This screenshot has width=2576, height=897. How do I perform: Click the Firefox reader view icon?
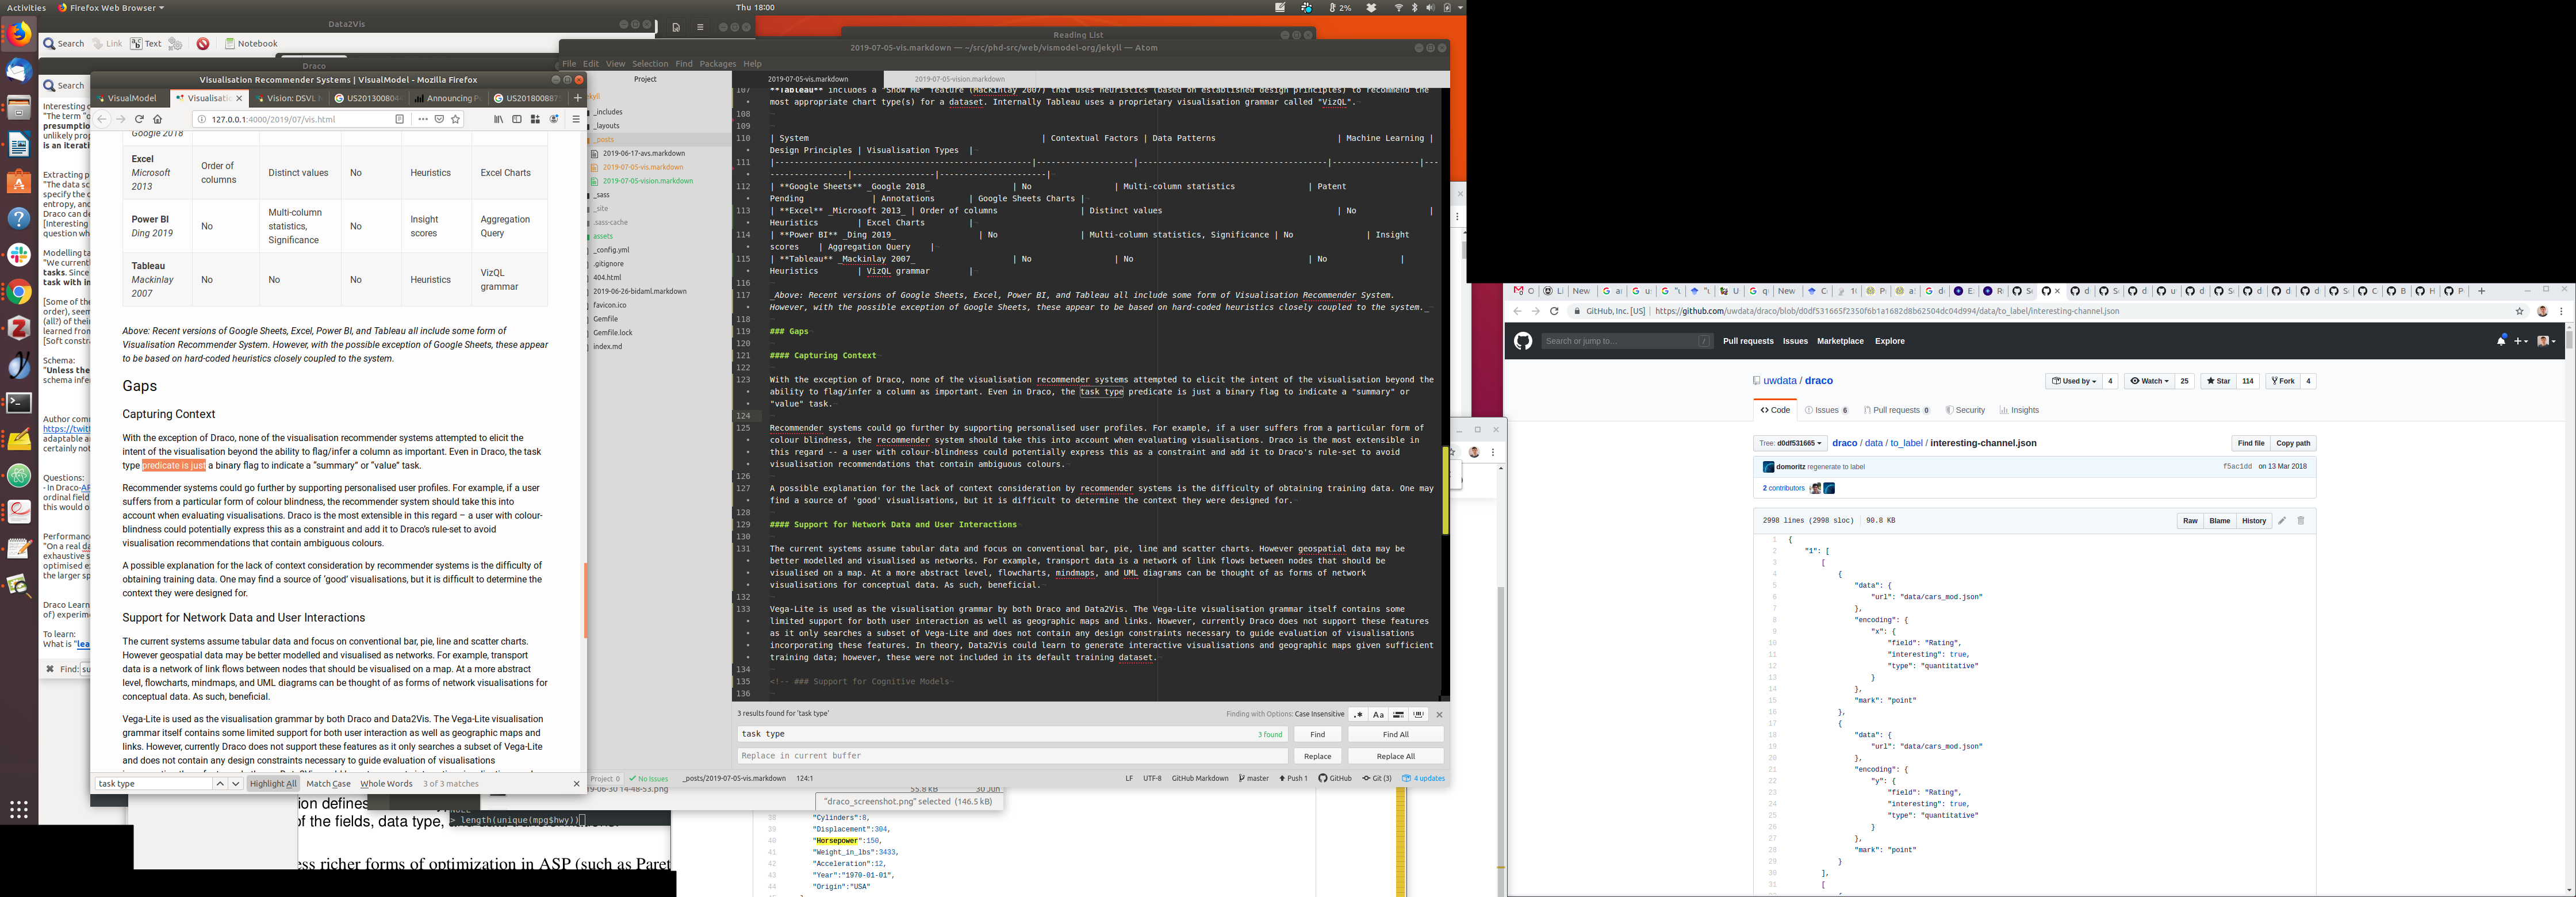coord(400,119)
